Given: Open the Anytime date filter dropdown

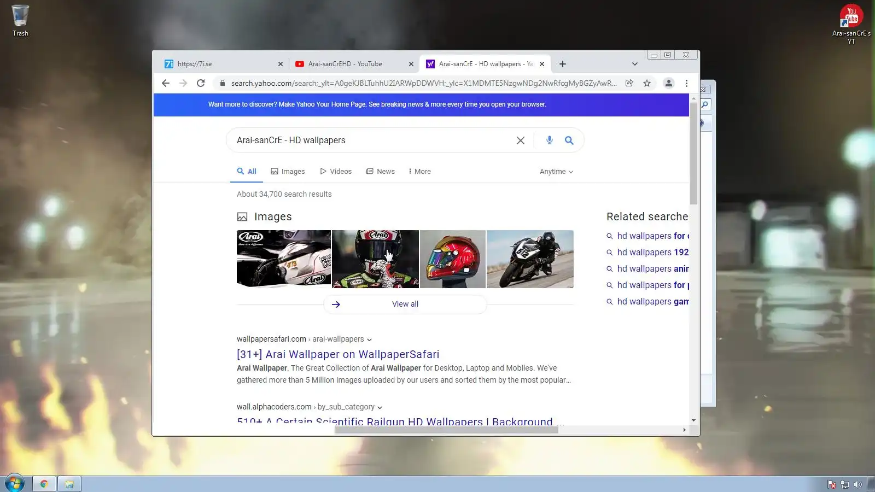Looking at the screenshot, I should tap(556, 172).
